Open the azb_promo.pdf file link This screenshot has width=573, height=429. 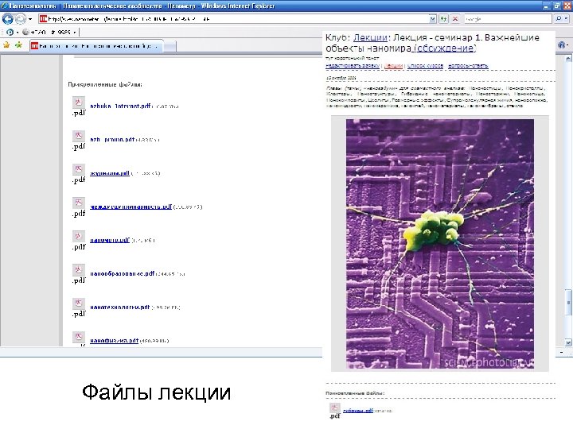click(x=112, y=139)
